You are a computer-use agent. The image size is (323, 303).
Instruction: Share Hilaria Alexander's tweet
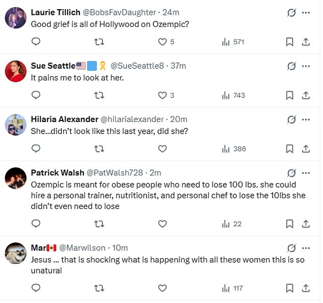tap(306, 148)
